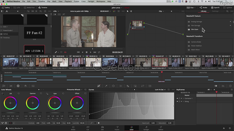Select the Match Move effect
The image size is (234, 131).
point(195,49)
